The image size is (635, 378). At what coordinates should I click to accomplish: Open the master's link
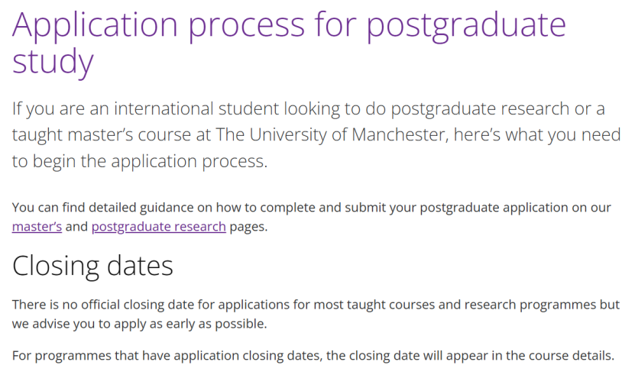point(37,227)
